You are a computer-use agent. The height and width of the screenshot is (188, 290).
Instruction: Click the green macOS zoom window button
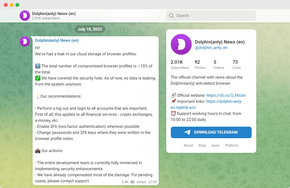coord(17,5)
